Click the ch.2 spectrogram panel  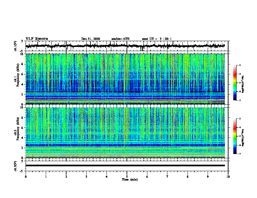pyautogui.click(x=125, y=133)
